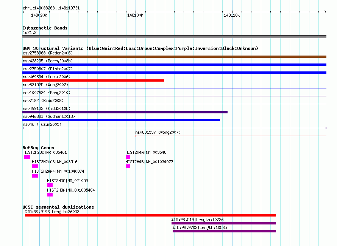Image resolution: width=337 pixels, height=246 pixels.
Task: Click the nsv469694 Locke2006 red loss bar
Action: click(x=93, y=80)
